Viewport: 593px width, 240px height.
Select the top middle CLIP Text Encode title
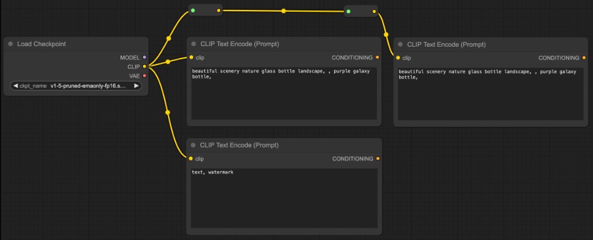pos(239,44)
